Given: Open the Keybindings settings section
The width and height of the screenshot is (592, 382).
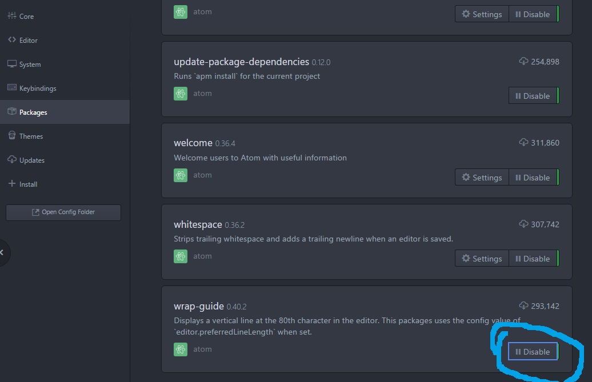Looking at the screenshot, I should 38,89.
